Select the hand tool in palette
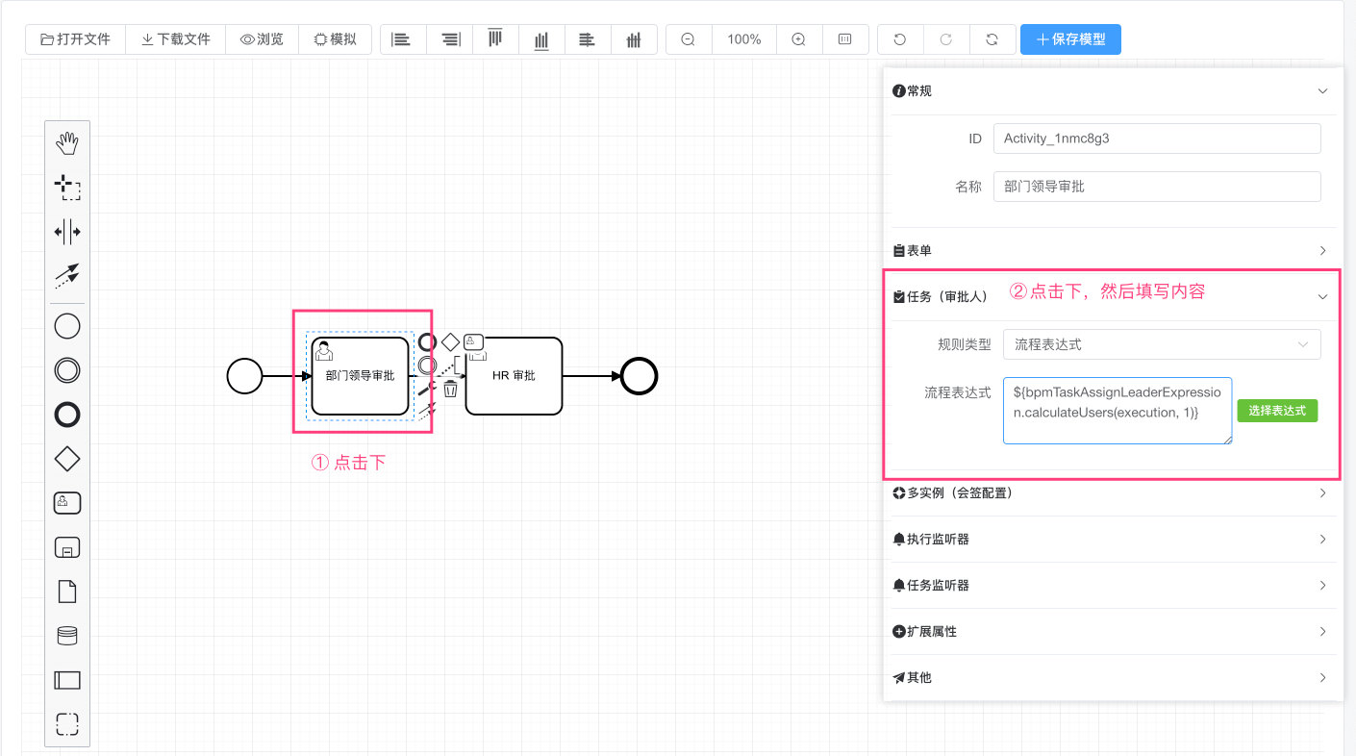This screenshot has width=1356, height=756. [67, 144]
